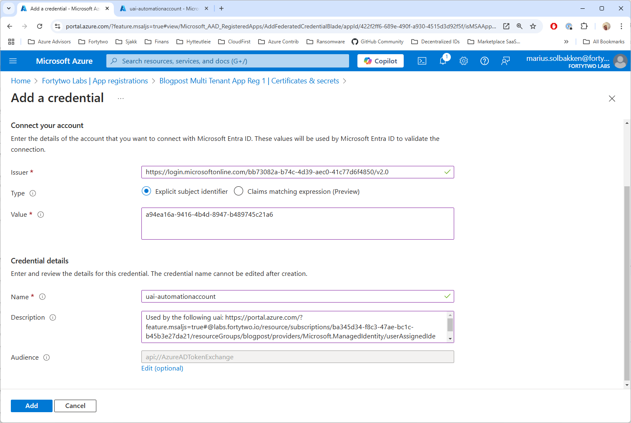Image resolution: width=631 pixels, height=423 pixels.
Task: Select Explicit subject identifier radio button
Action: (x=146, y=191)
